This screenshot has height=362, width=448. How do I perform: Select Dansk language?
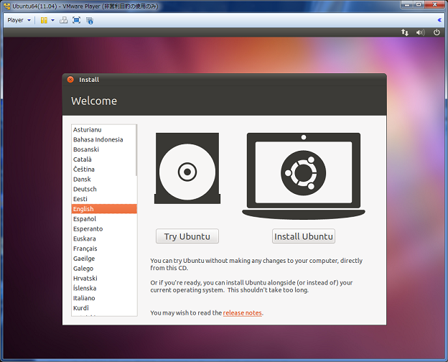104,180
